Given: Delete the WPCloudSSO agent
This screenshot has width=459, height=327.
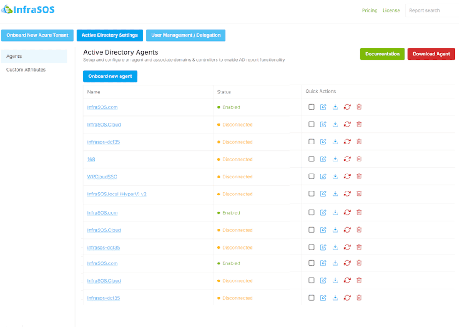Looking at the screenshot, I should (x=359, y=176).
